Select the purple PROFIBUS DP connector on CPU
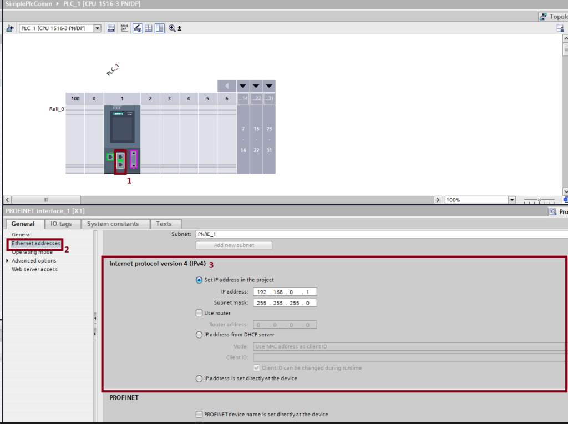Image resolution: width=568 pixels, height=424 pixels. (133, 159)
